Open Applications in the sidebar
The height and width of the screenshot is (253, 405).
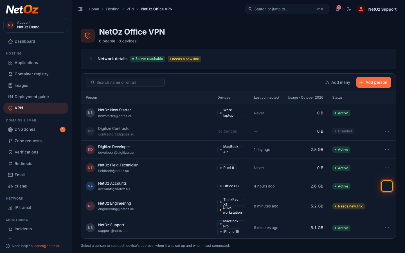click(x=36, y=63)
